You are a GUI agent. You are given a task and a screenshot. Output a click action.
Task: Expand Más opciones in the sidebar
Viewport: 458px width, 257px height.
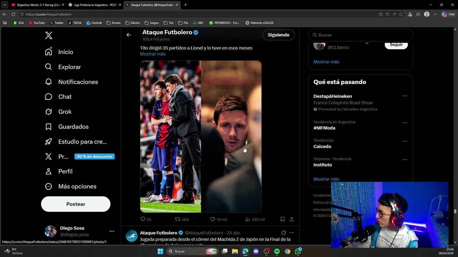70,186
